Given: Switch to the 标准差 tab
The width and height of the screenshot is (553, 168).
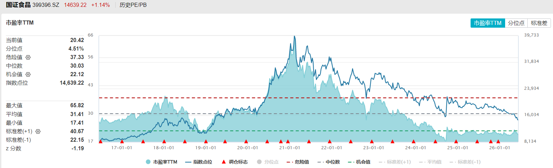Looking at the screenshot, I should click(539, 23).
